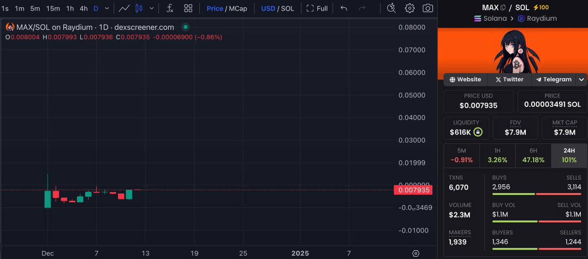Open the token Telegram link
Viewport: 588px width, 259px height.
point(554,79)
